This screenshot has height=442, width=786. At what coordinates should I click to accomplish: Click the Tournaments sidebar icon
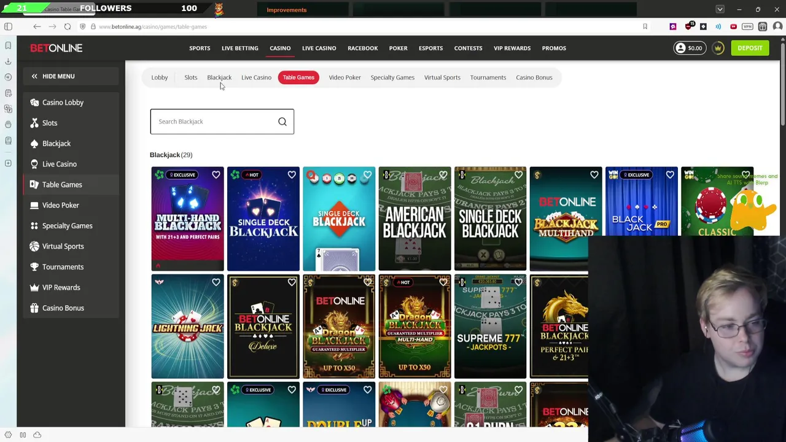[x=34, y=267]
